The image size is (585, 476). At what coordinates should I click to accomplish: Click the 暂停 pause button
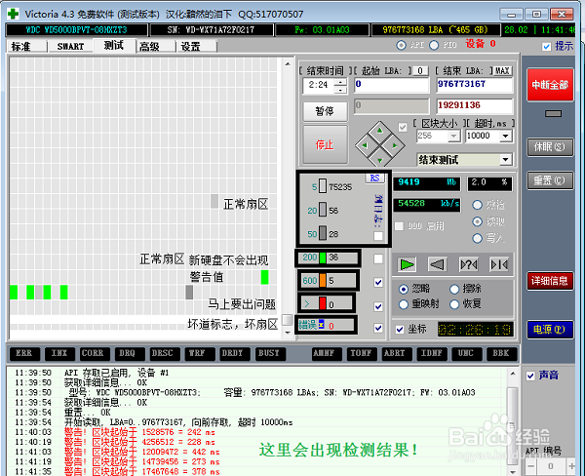325,111
